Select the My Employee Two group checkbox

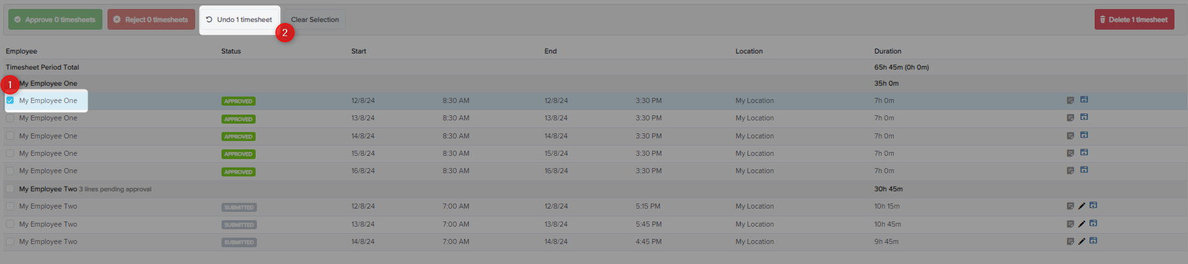point(10,189)
